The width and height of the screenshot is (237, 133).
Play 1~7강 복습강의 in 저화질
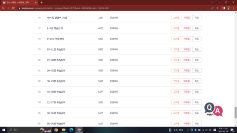pos(186,28)
